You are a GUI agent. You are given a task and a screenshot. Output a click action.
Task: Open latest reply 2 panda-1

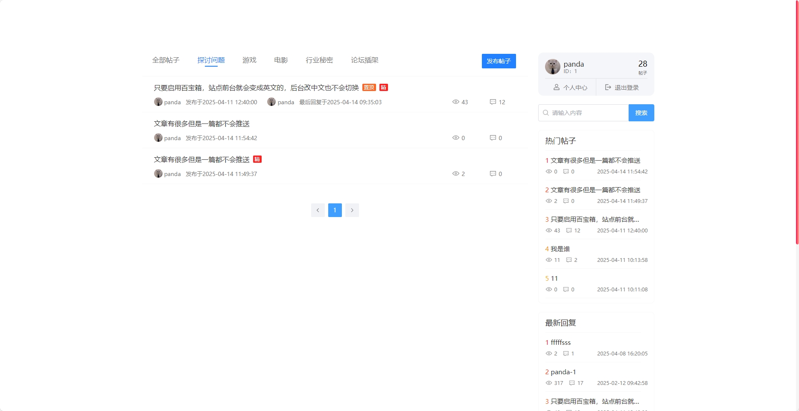563,372
